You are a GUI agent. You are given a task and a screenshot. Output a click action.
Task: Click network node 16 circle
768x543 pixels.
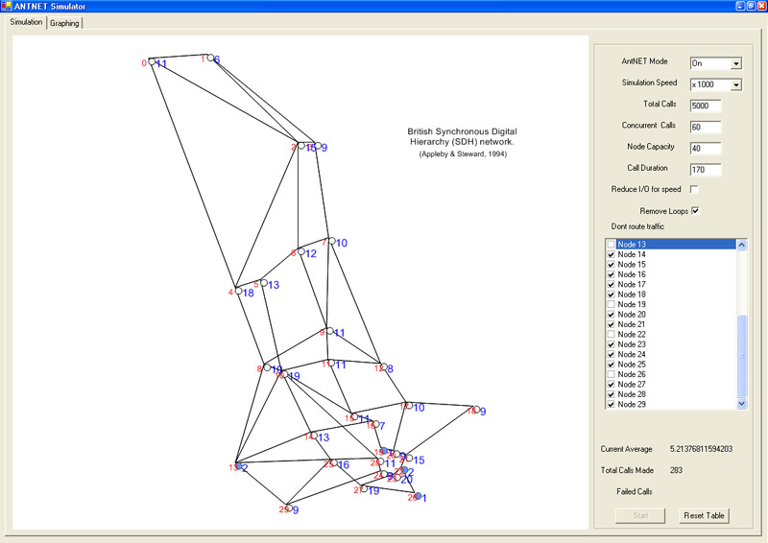point(375,424)
